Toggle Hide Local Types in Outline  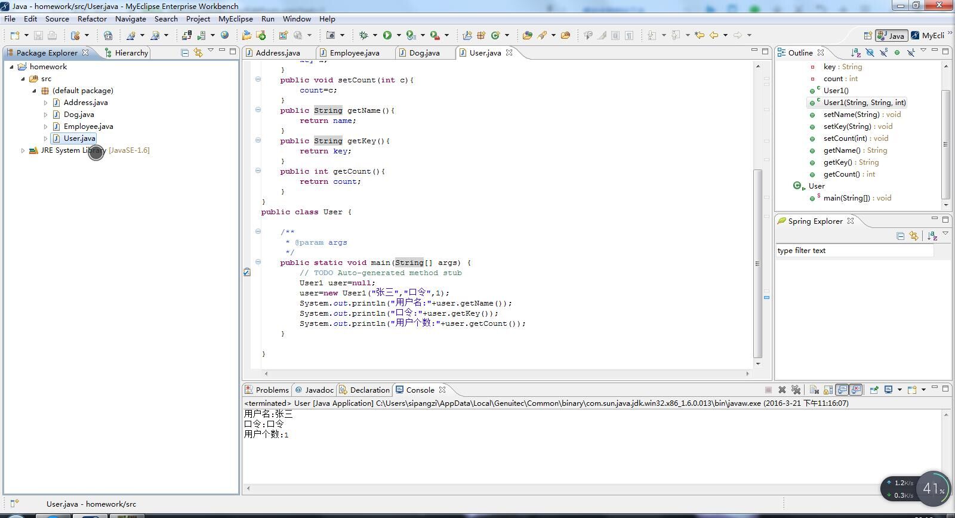(911, 53)
